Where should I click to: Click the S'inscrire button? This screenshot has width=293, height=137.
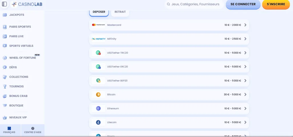[x=276, y=4]
